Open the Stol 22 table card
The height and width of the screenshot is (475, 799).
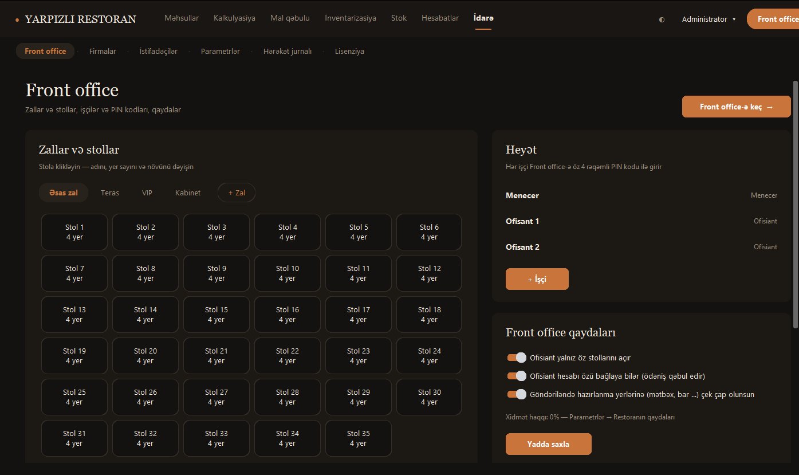coord(288,356)
